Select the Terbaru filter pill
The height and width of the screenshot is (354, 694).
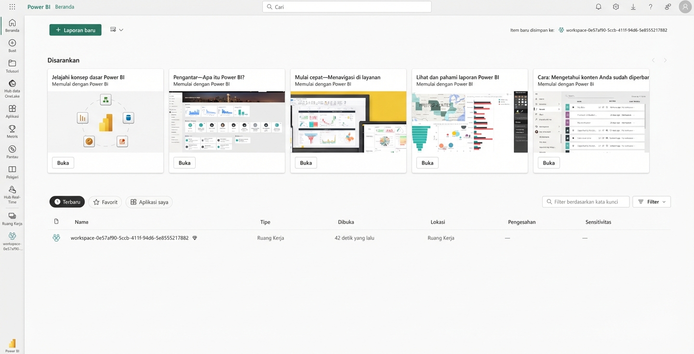coord(67,202)
